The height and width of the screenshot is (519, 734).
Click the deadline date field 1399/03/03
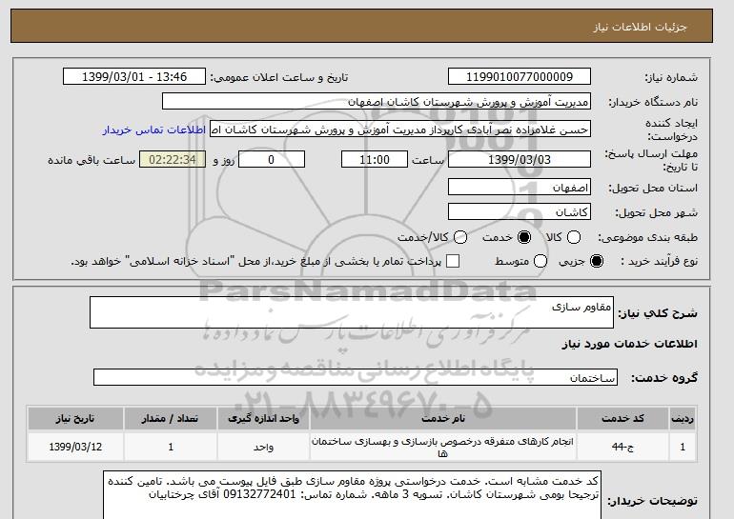tap(520, 159)
